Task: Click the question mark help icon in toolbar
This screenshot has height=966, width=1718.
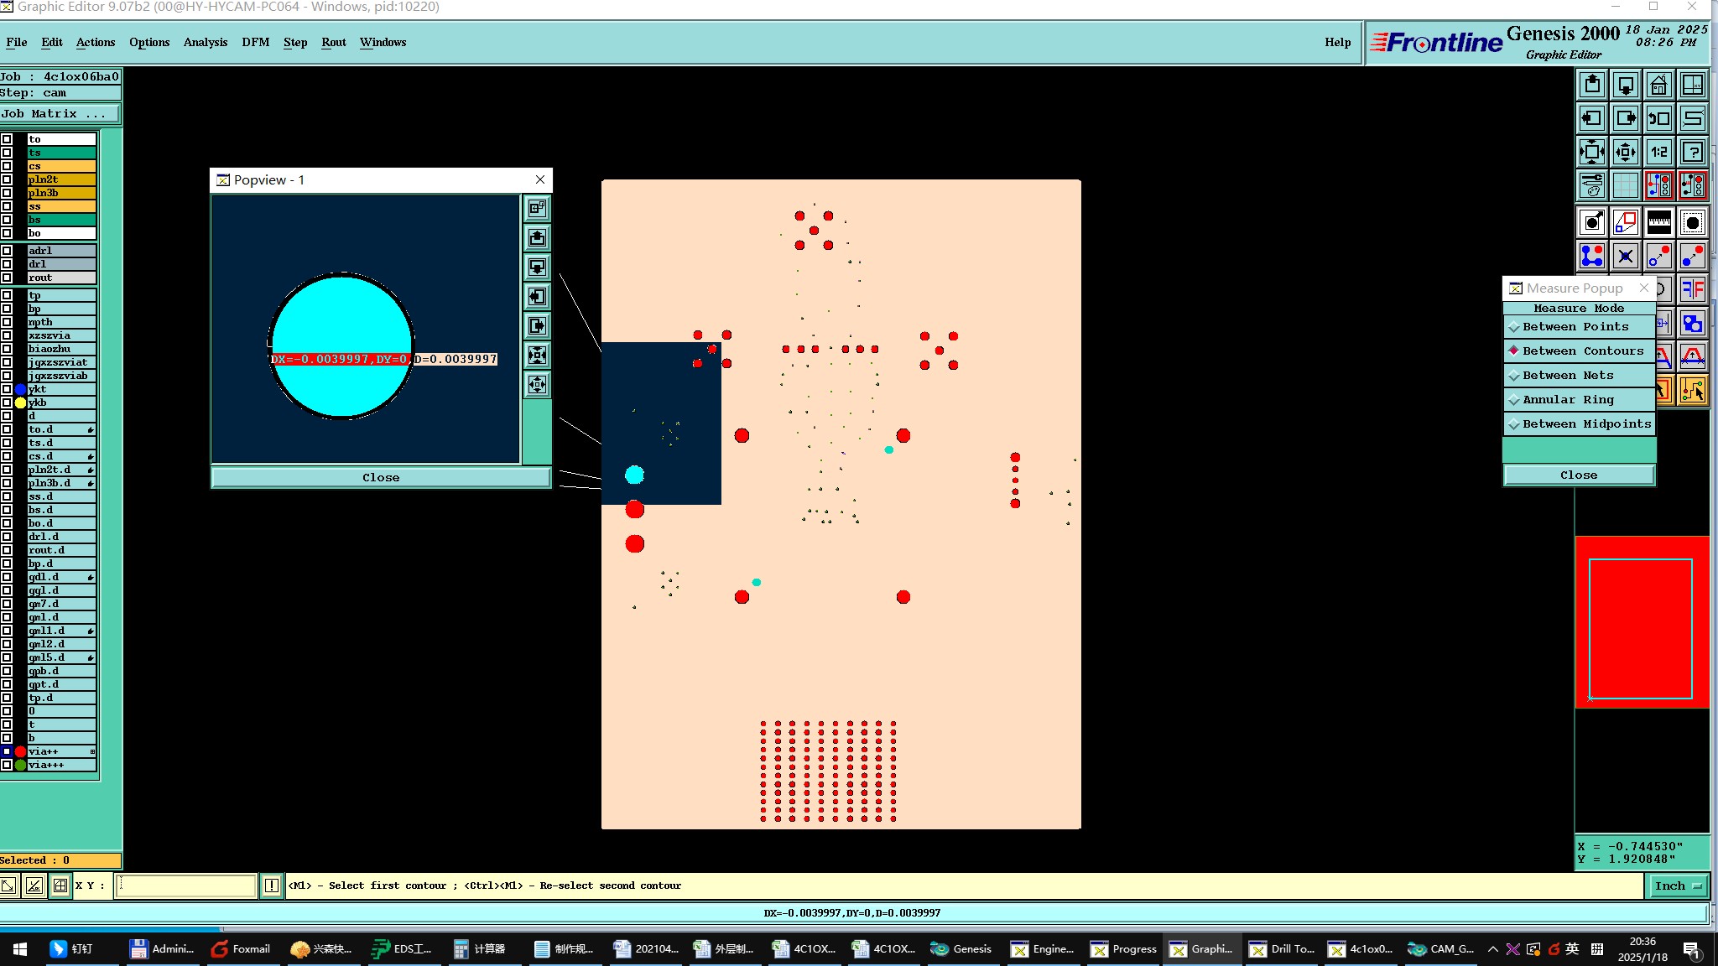Action: pyautogui.click(x=1692, y=153)
